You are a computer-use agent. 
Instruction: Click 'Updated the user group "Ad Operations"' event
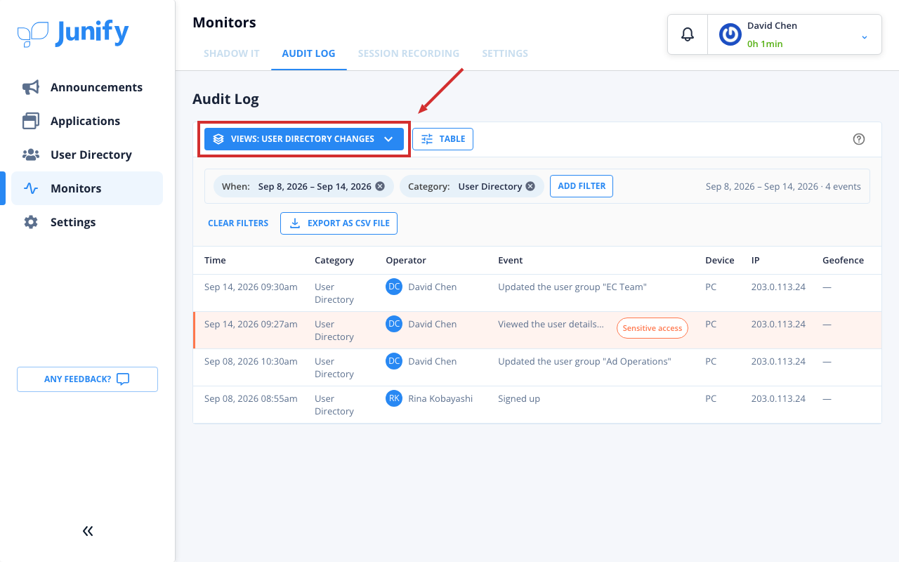(x=584, y=361)
